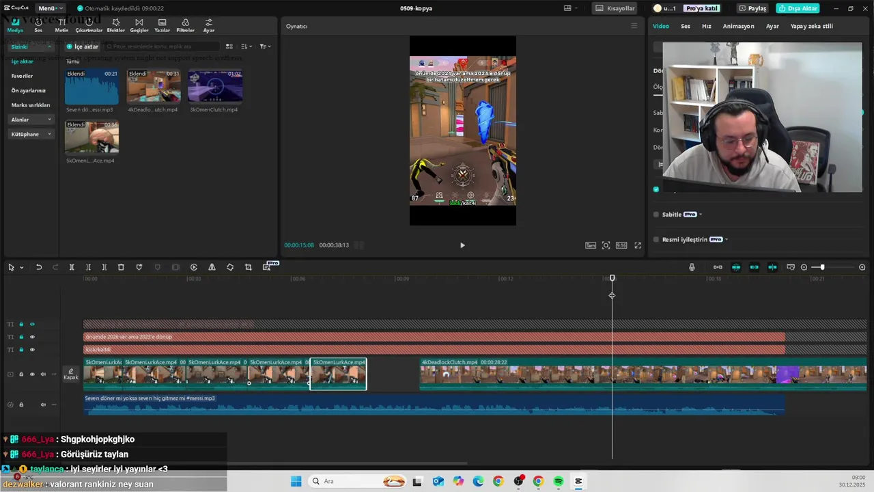Switch to the Animasyon tab
The height and width of the screenshot is (492, 874).
coord(739,26)
